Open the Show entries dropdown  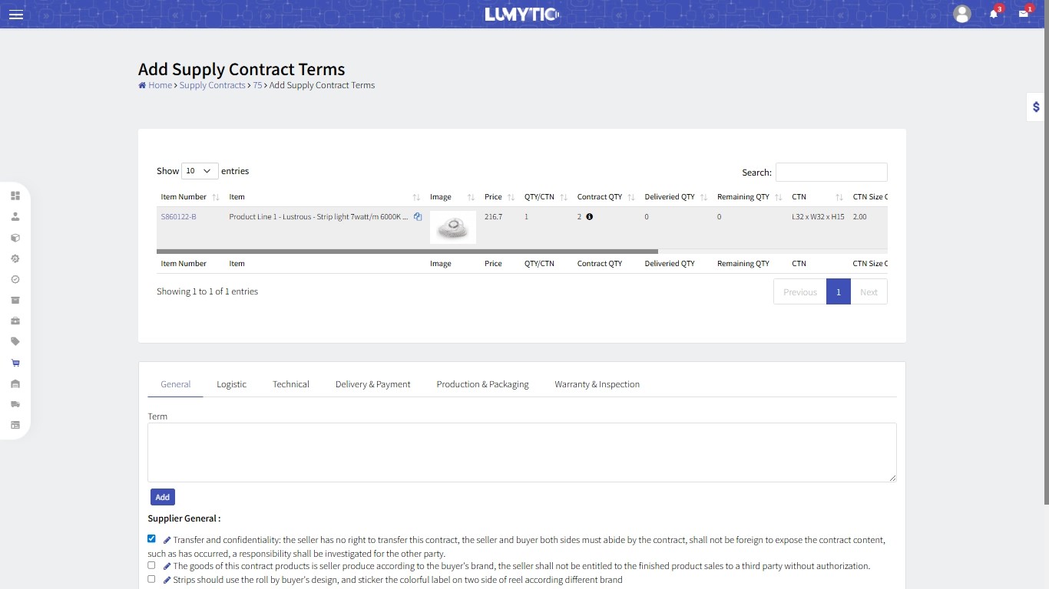point(200,170)
